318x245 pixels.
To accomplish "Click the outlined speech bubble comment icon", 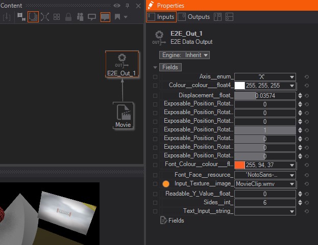I will coord(92,17).
